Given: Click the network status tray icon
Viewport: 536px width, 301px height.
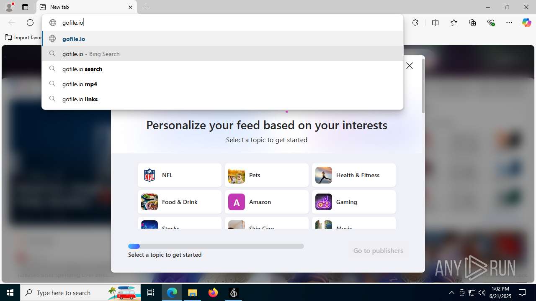Looking at the screenshot, I should click(x=472, y=293).
